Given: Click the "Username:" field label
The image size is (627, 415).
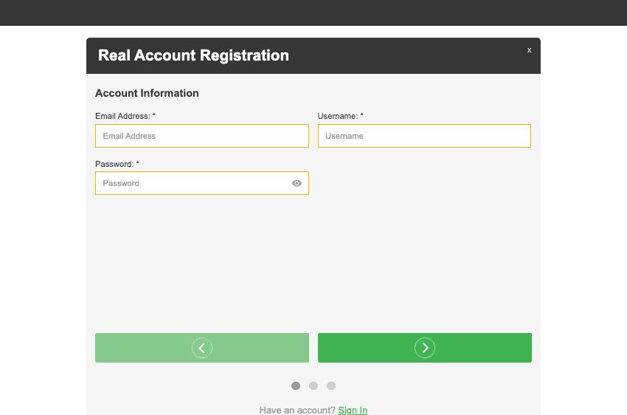Looking at the screenshot, I should 337,116.
